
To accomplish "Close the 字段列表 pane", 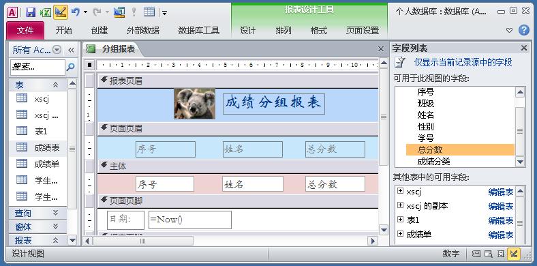I will (523, 48).
